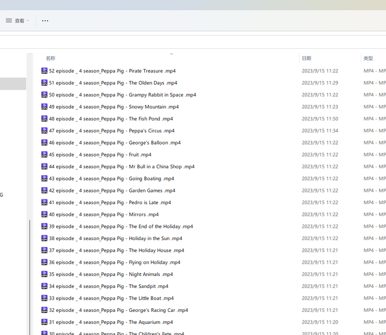The height and width of the screenshot is (335, 386).
Task: Click the MP4 type cell in Pirate Treasure row
Action: tap(375, 71)
